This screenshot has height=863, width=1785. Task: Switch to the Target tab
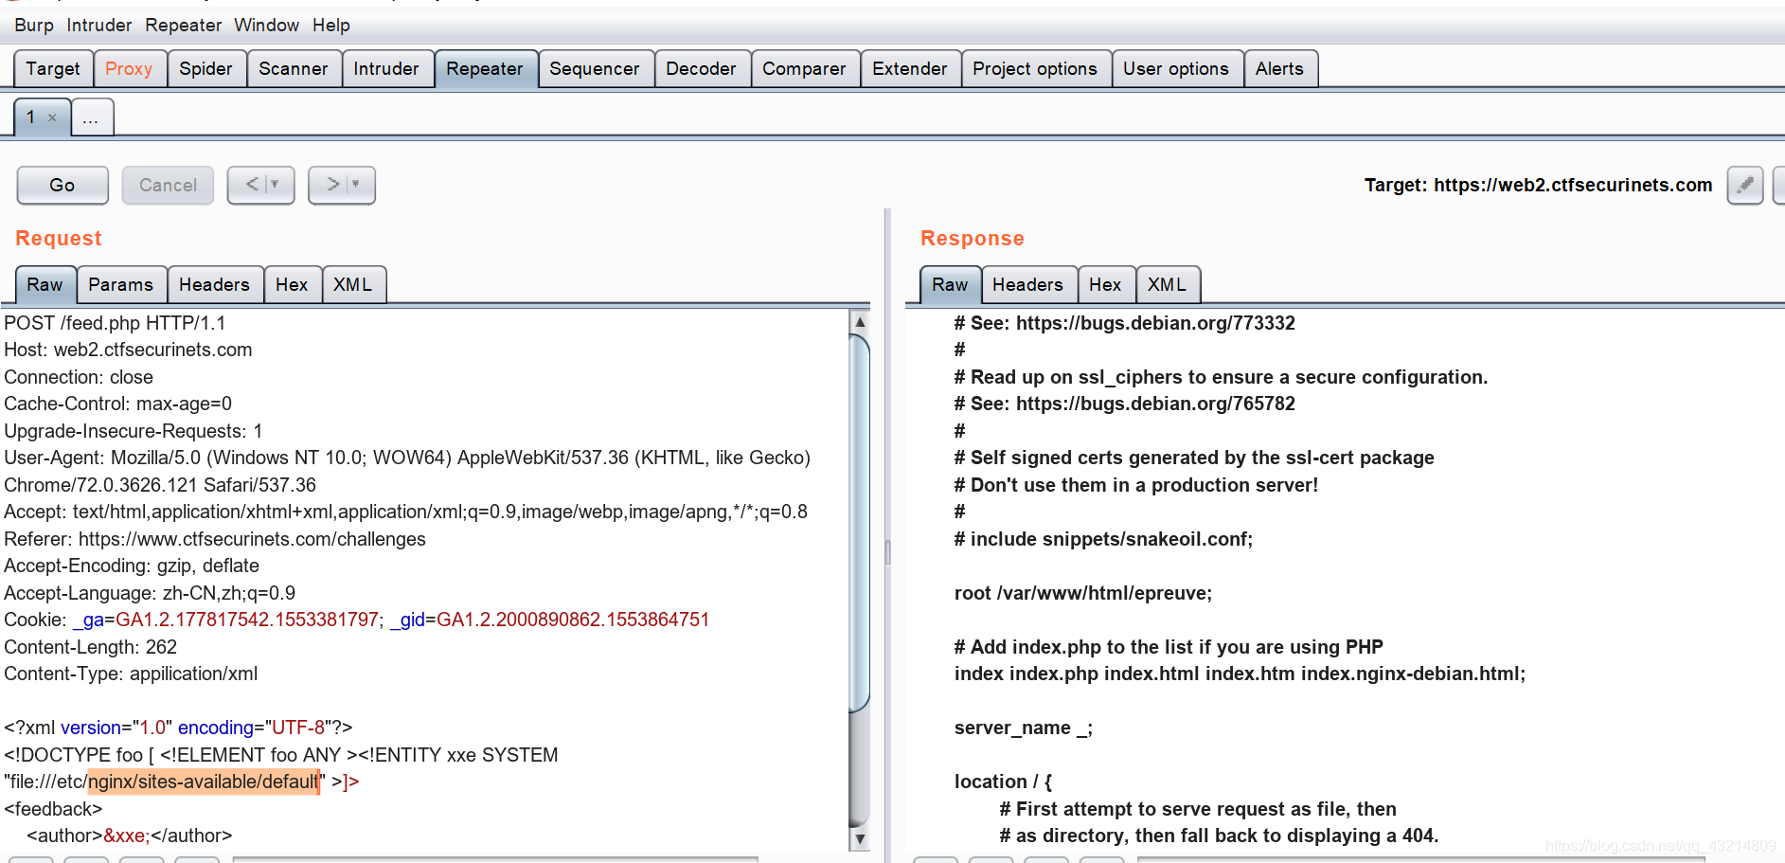tap(53, 69)
